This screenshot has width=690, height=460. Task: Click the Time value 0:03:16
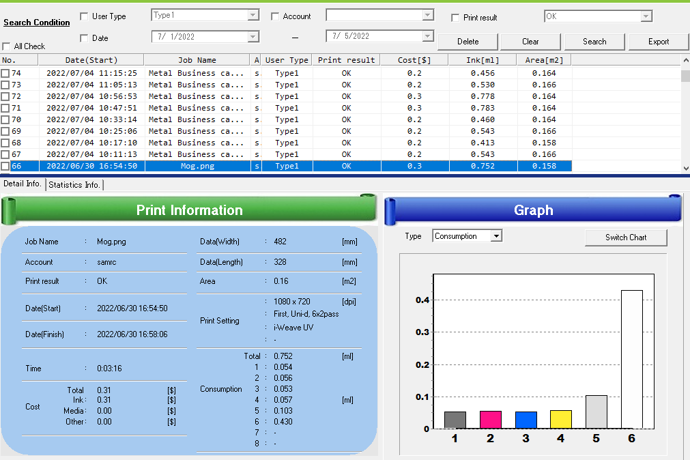coord(109,369)
